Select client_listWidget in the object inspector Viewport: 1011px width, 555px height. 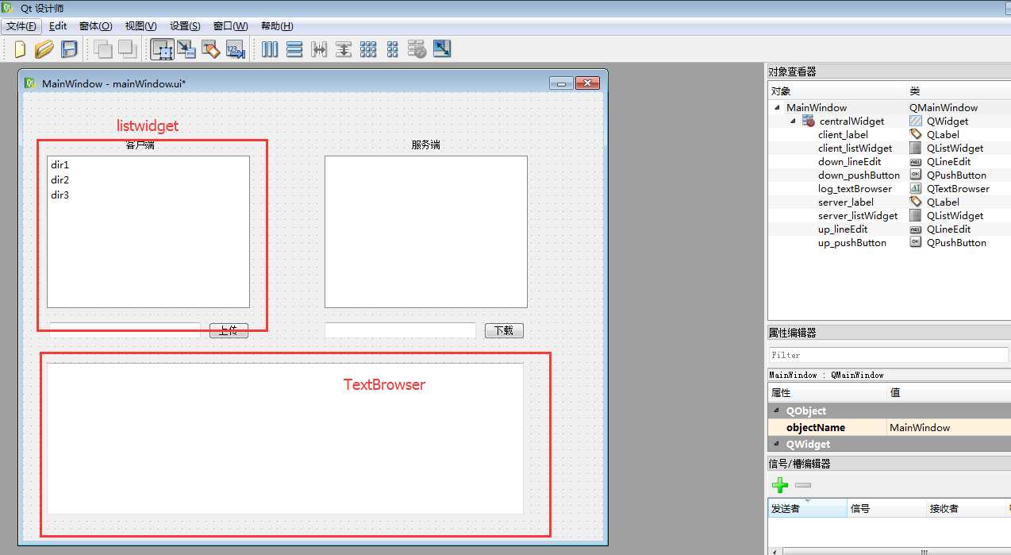[855, 148]
